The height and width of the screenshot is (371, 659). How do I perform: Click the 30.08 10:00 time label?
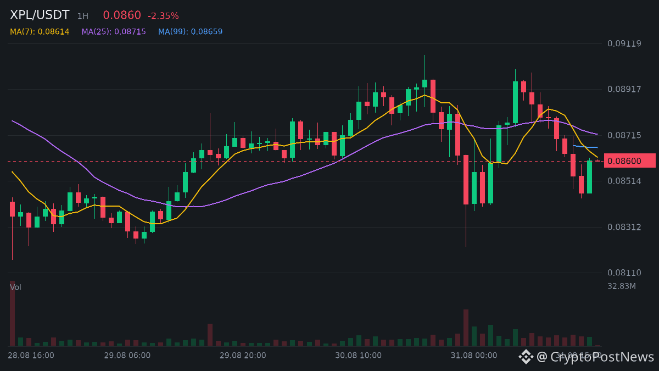click(358, 356)
